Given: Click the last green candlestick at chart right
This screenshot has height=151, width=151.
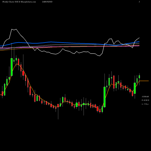Looking at the screenshot, I should [139, 77].
